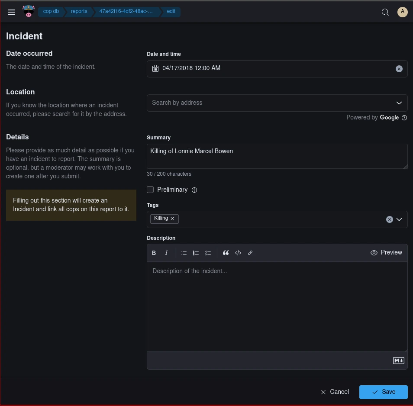Toggle bold formatting in description editor

pos(154,253)
